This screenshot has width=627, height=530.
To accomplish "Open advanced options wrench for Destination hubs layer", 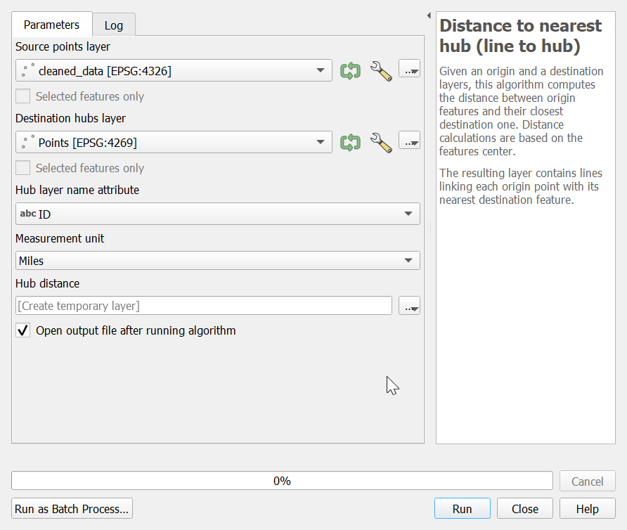I will pyautogui.click(x=381, y=143).
